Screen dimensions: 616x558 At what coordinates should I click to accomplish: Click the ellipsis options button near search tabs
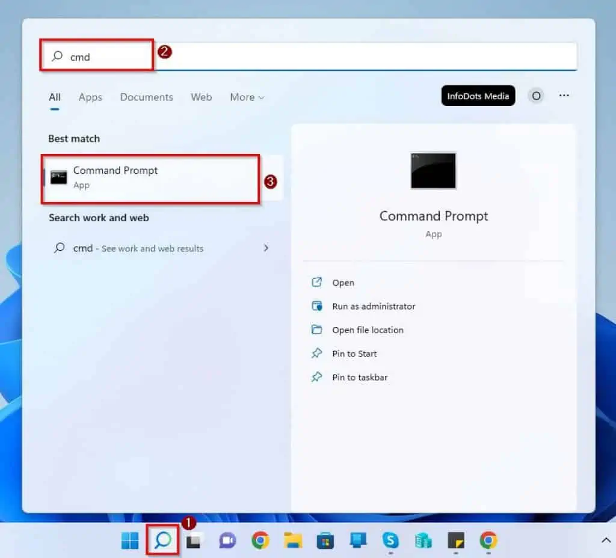pos(564,96)
